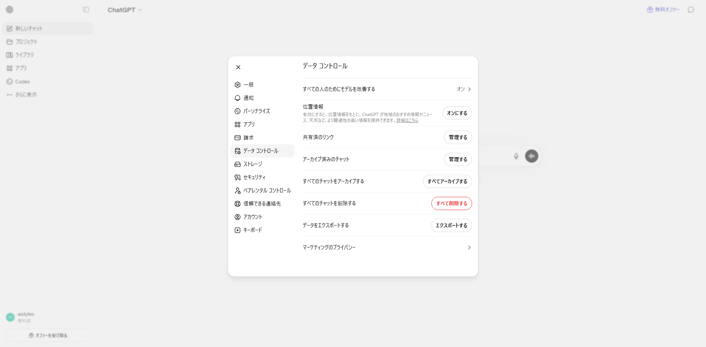Click エクスポートする button

coord(451,225)
